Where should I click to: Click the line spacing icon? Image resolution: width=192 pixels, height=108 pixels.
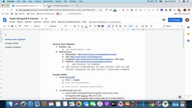(x=125, y=26)
